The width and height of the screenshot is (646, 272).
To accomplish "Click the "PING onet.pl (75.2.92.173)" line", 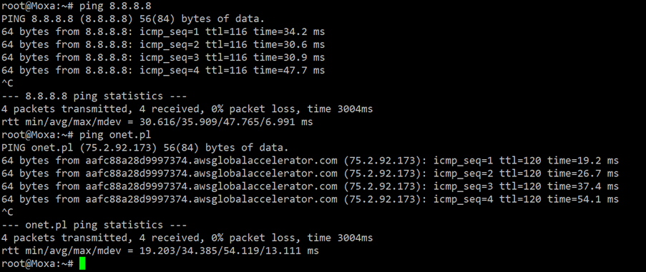I will (x=145, y=148).
